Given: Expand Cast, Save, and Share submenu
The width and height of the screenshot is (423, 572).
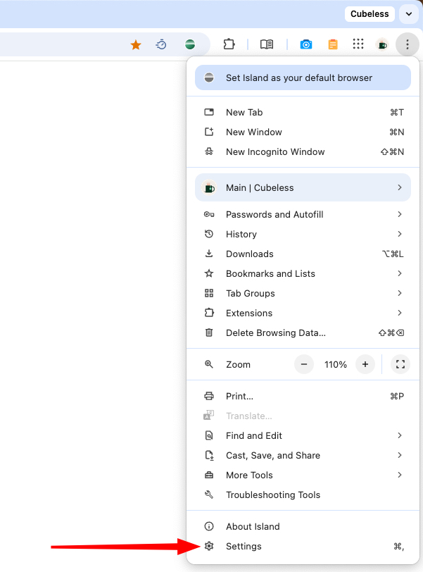Looking at the screenshot, I should click(x=303, y=455).
